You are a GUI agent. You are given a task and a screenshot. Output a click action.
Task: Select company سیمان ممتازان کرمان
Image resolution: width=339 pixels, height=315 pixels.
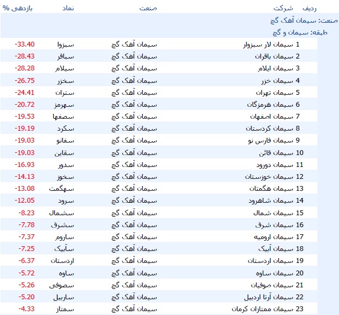pos(263,309)
